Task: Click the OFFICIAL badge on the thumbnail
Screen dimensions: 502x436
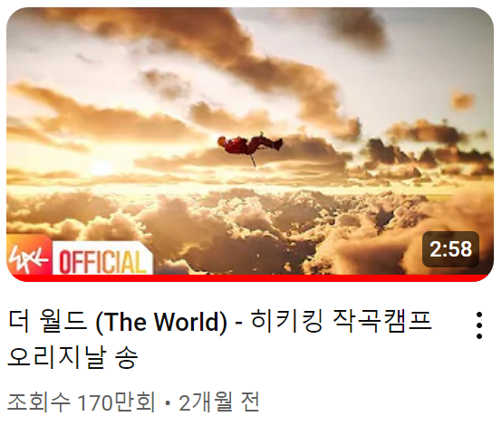Action: click(x=102, y=259)
